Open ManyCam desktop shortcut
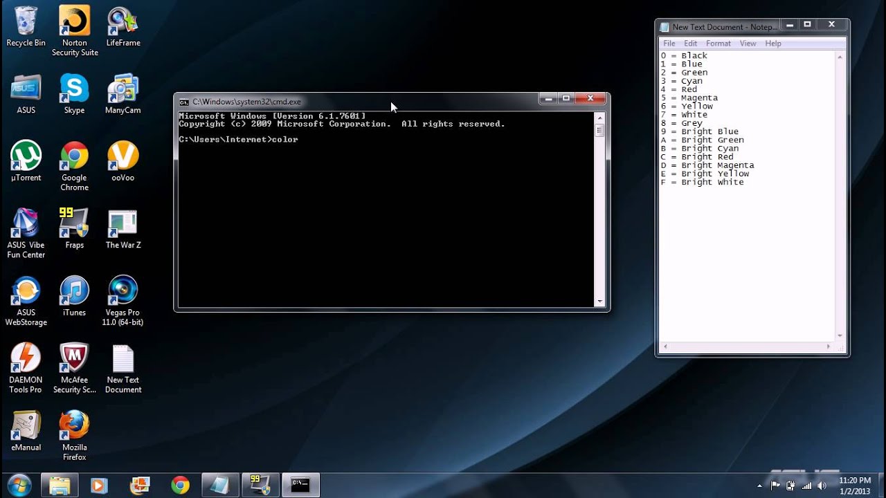886x498 pixels. point(123,93)
